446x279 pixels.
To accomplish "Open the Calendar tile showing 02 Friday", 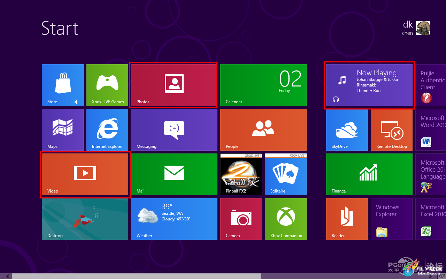I will [263, 85].
